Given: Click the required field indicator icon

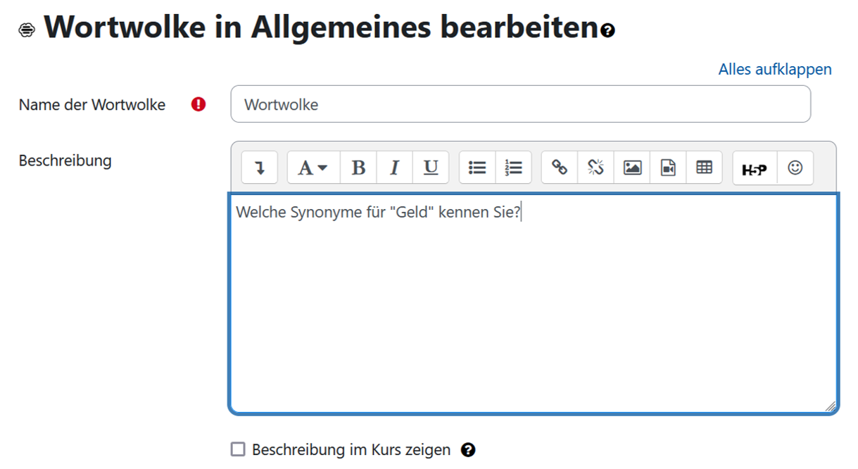Looking at the screenshot, I should point(198,104).
